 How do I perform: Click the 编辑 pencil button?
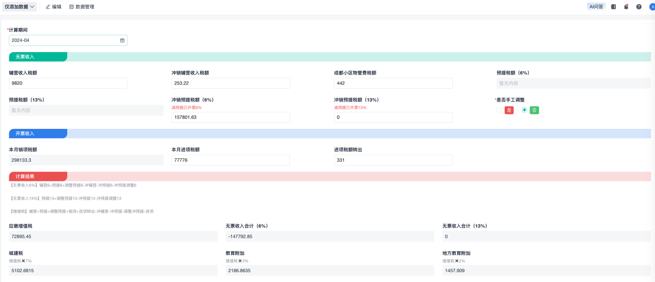53,7
